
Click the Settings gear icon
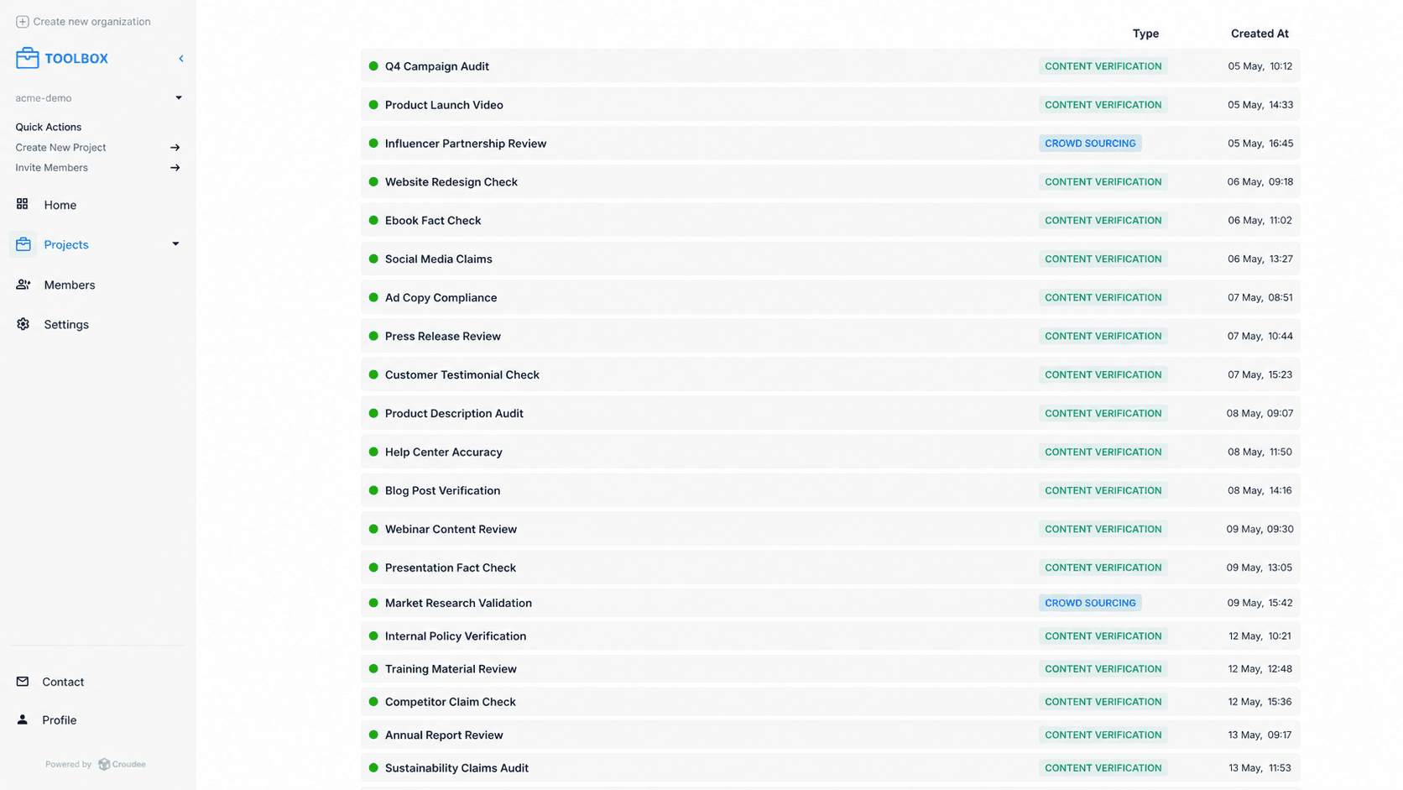(23, 324)
